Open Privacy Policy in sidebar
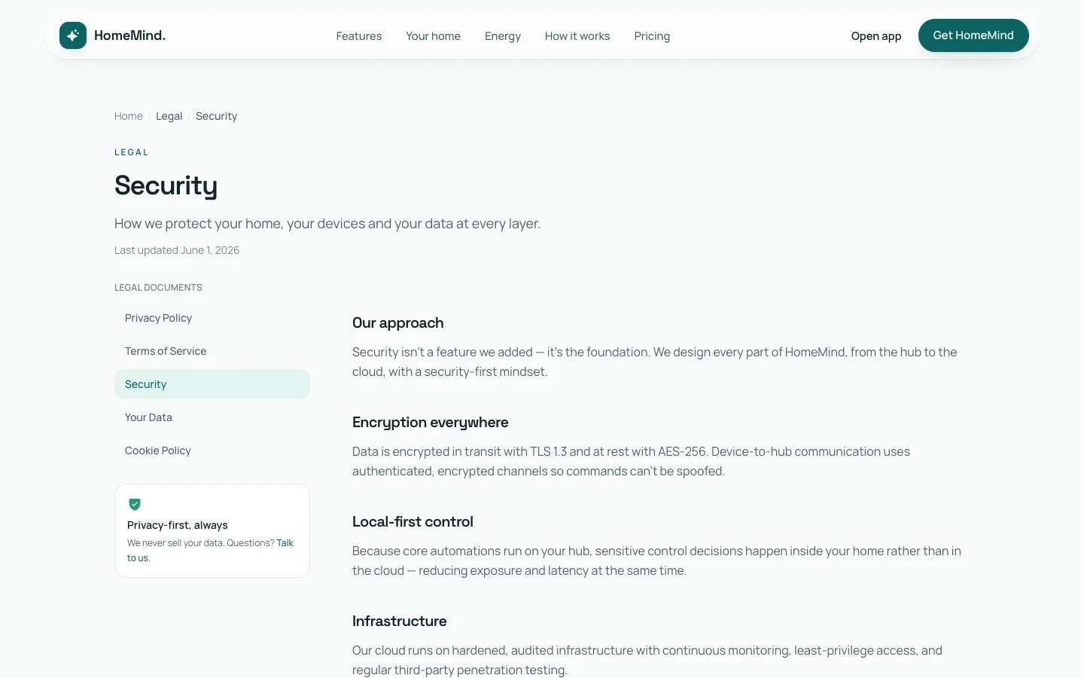 (212, 318)
